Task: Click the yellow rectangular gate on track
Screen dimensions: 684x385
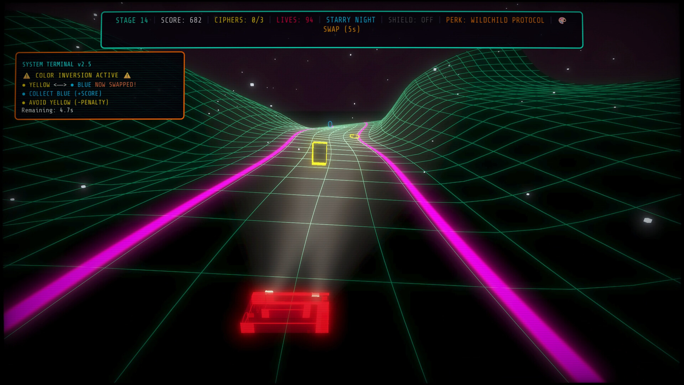Action: click(x=320, y=153)
